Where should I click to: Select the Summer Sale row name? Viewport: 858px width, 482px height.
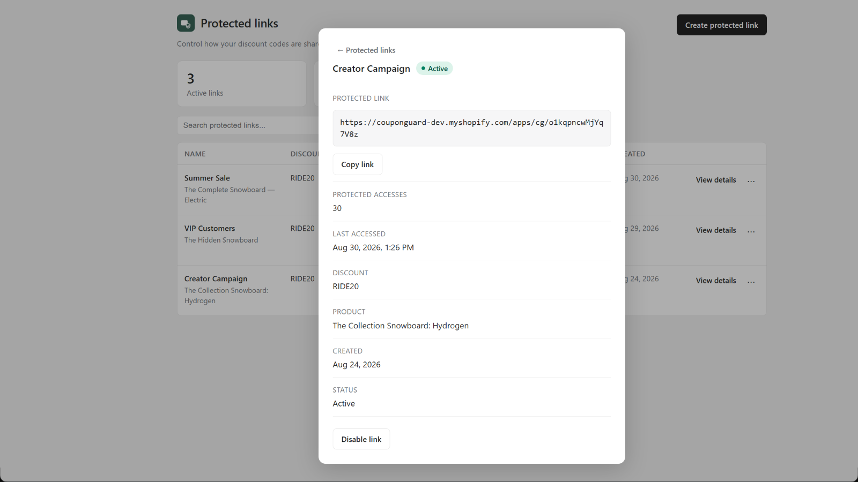pos(207,178)
